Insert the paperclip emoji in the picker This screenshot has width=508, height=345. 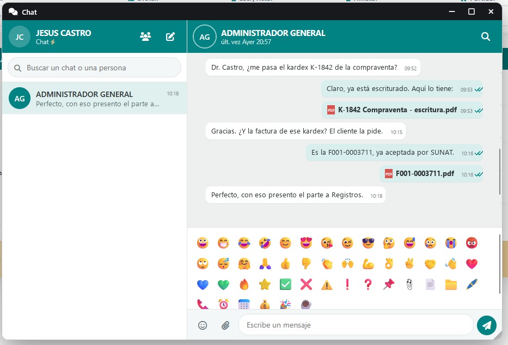409,285
